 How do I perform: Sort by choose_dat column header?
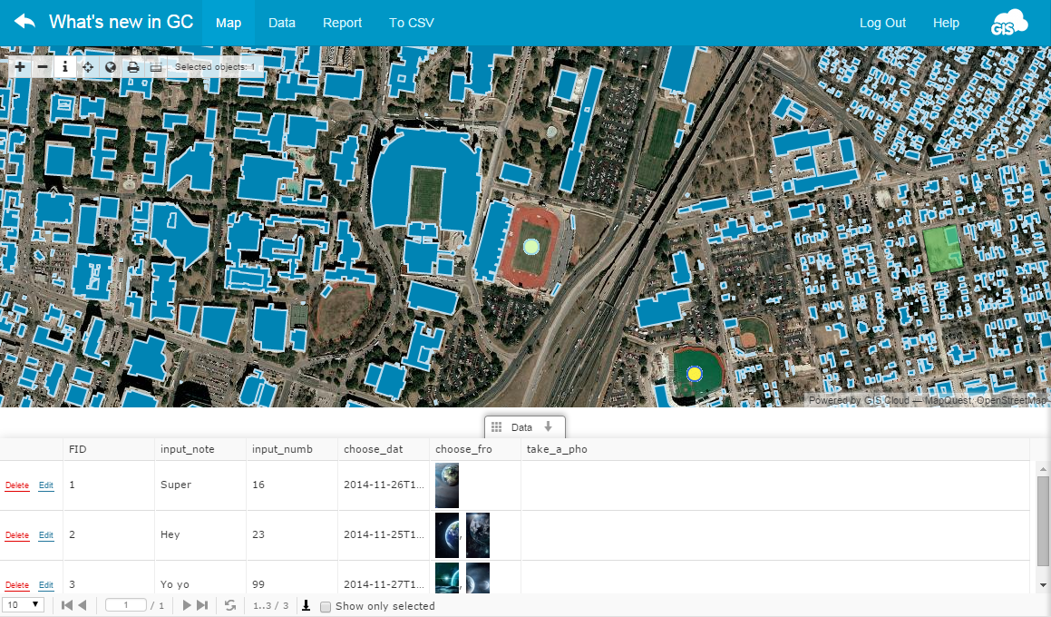(384, 449)
